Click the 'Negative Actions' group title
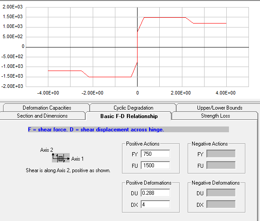 point(209,144)
